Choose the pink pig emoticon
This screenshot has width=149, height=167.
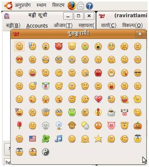(111, 126)
